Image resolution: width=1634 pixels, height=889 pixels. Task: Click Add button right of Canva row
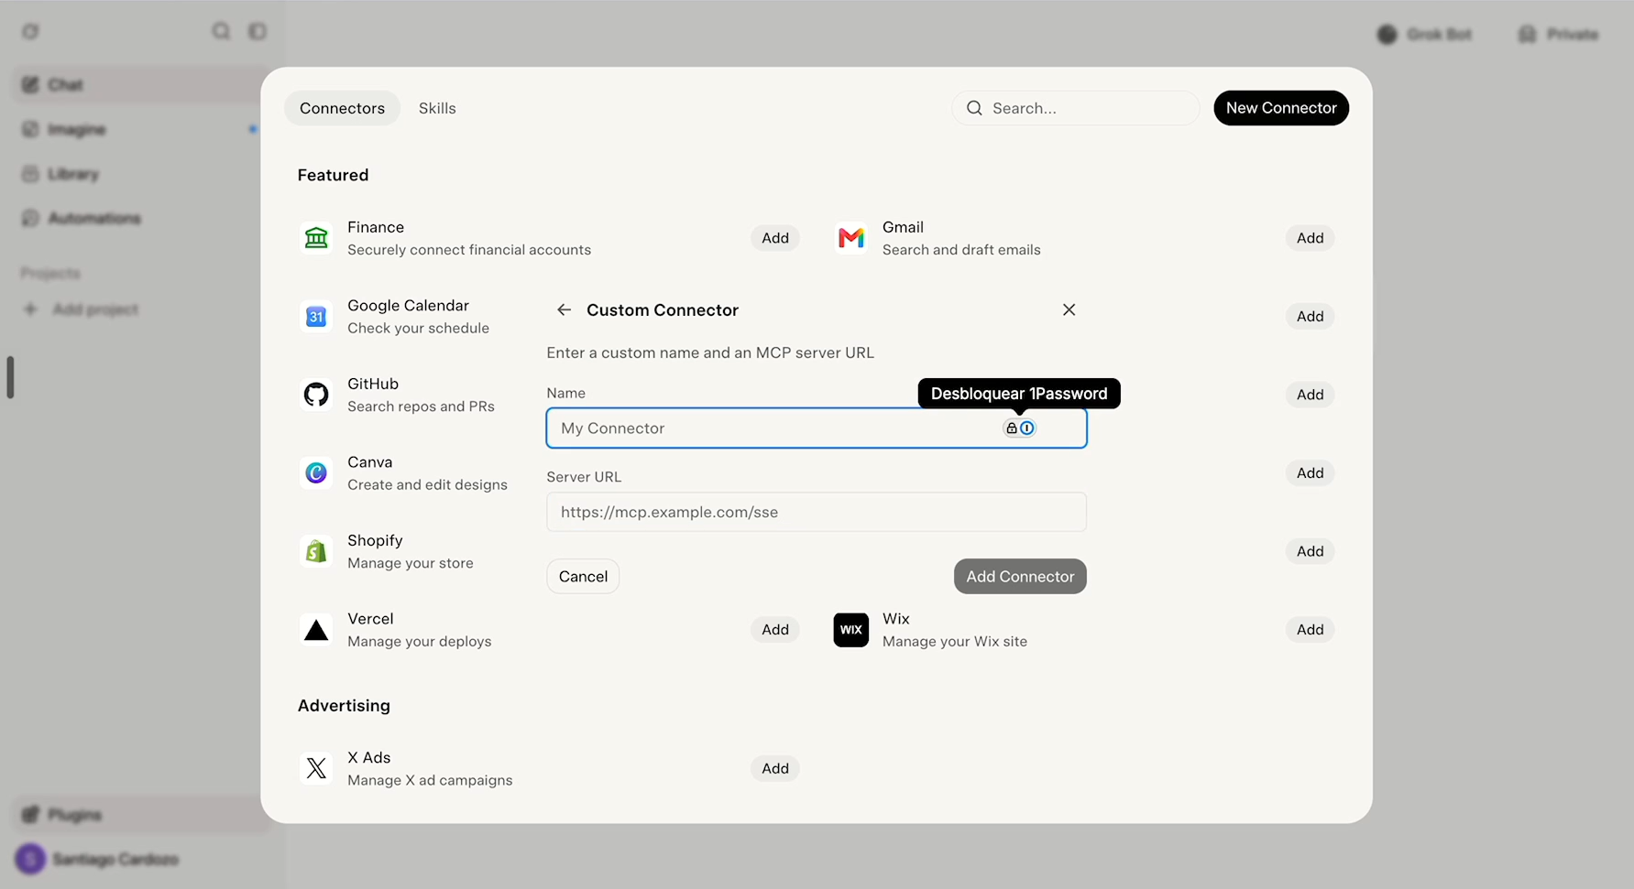point(1310,473)
